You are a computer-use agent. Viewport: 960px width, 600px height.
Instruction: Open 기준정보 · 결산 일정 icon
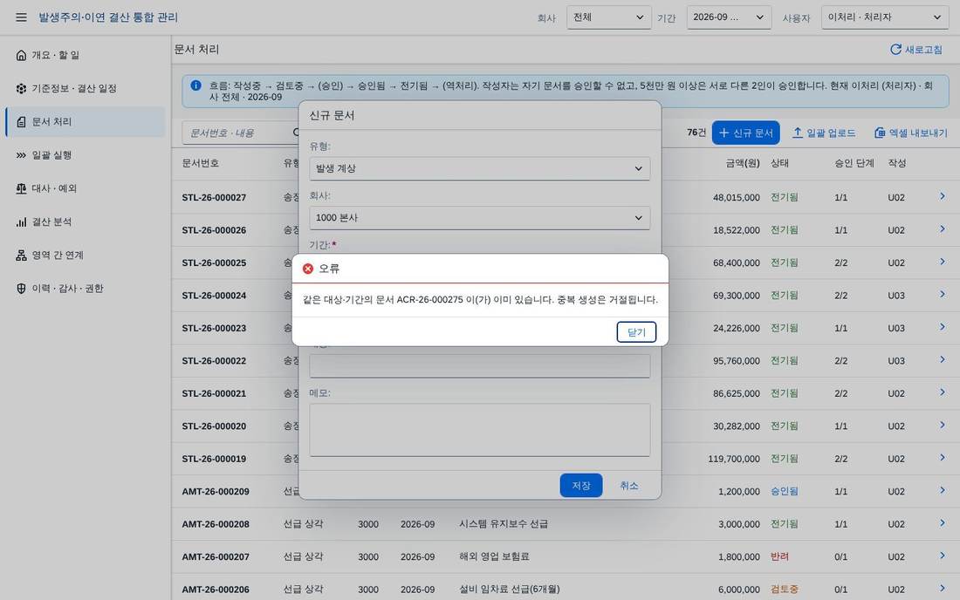point(22,89)
